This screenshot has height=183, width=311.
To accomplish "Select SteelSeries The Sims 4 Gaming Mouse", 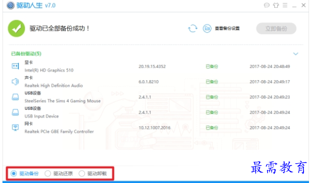I will [62, 101].
